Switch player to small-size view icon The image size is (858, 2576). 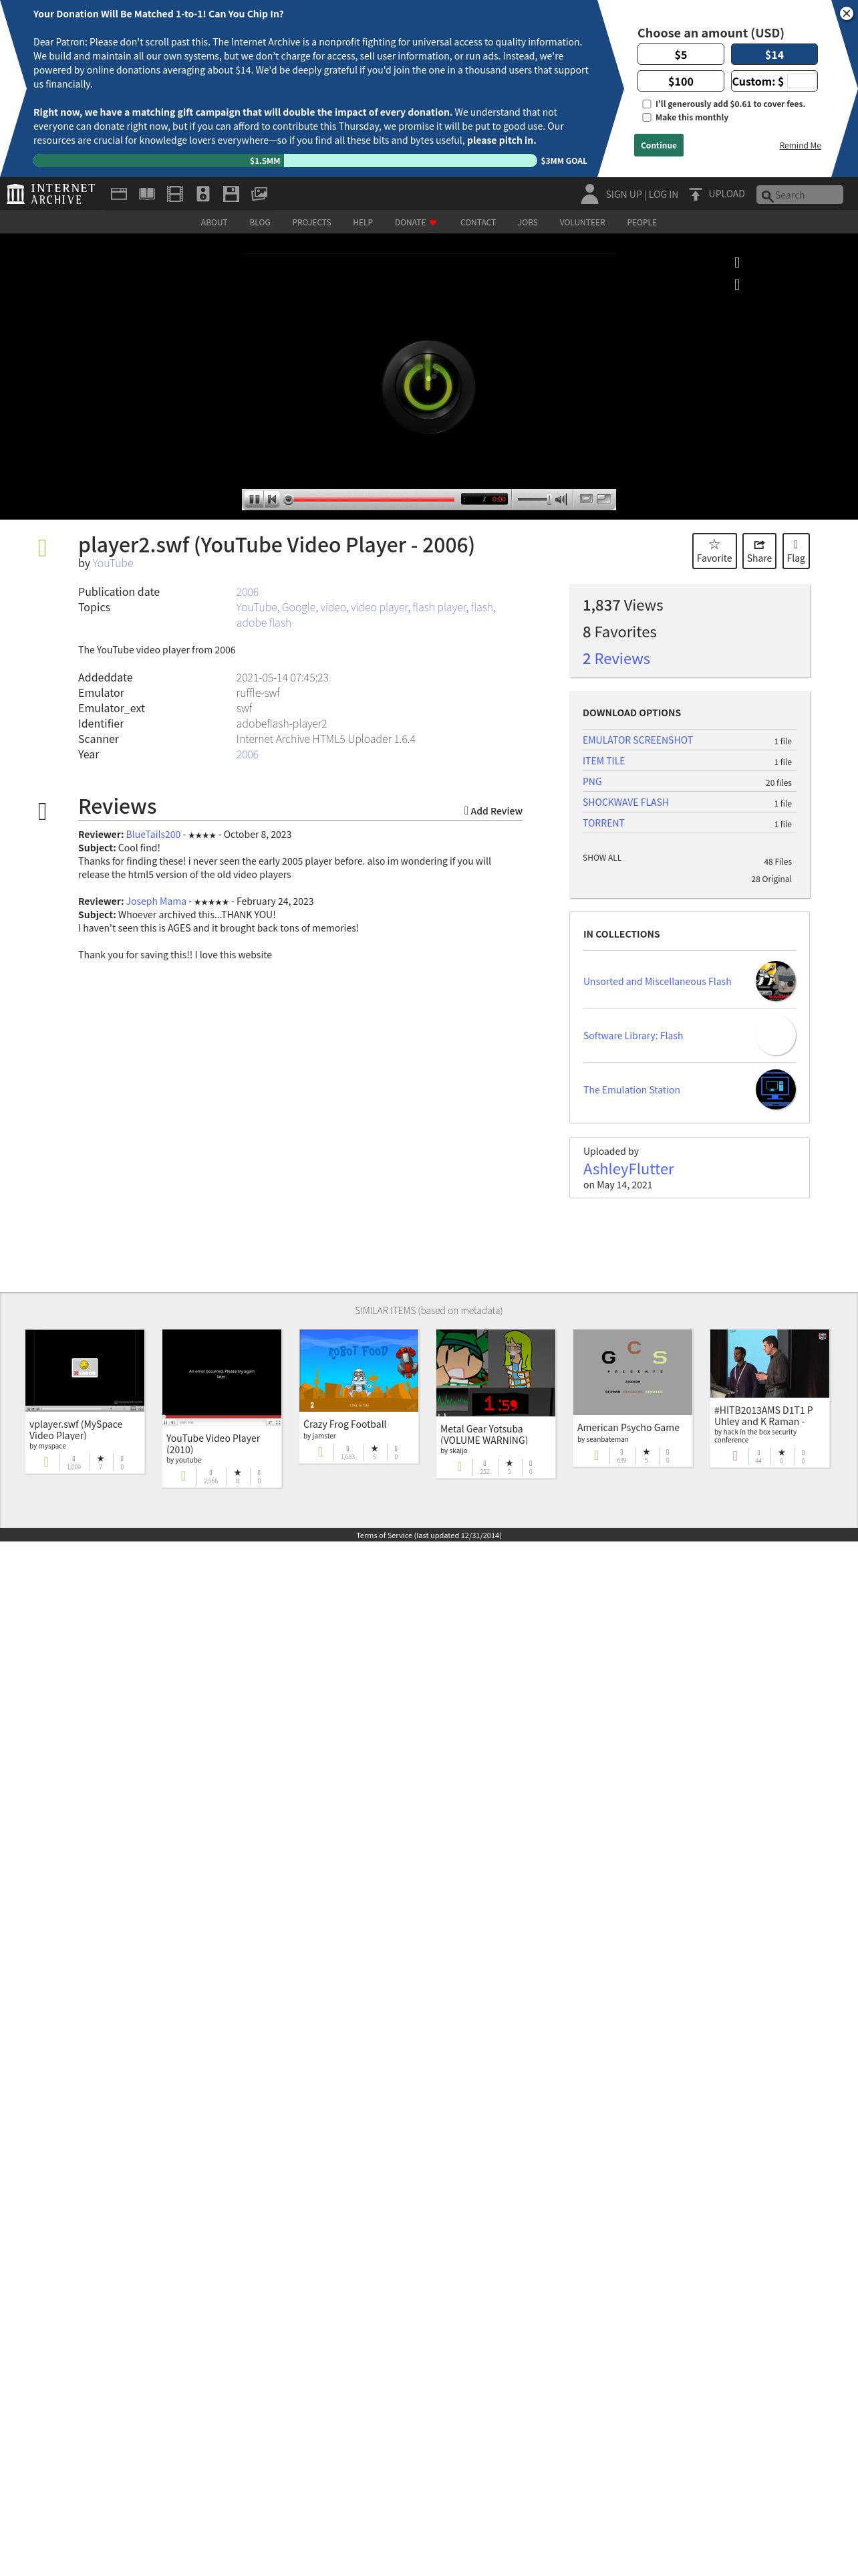[586, 499]
